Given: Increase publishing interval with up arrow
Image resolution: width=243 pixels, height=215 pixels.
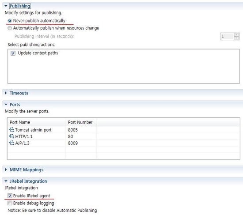Looking at the screenshot, I should pos(236,35).
